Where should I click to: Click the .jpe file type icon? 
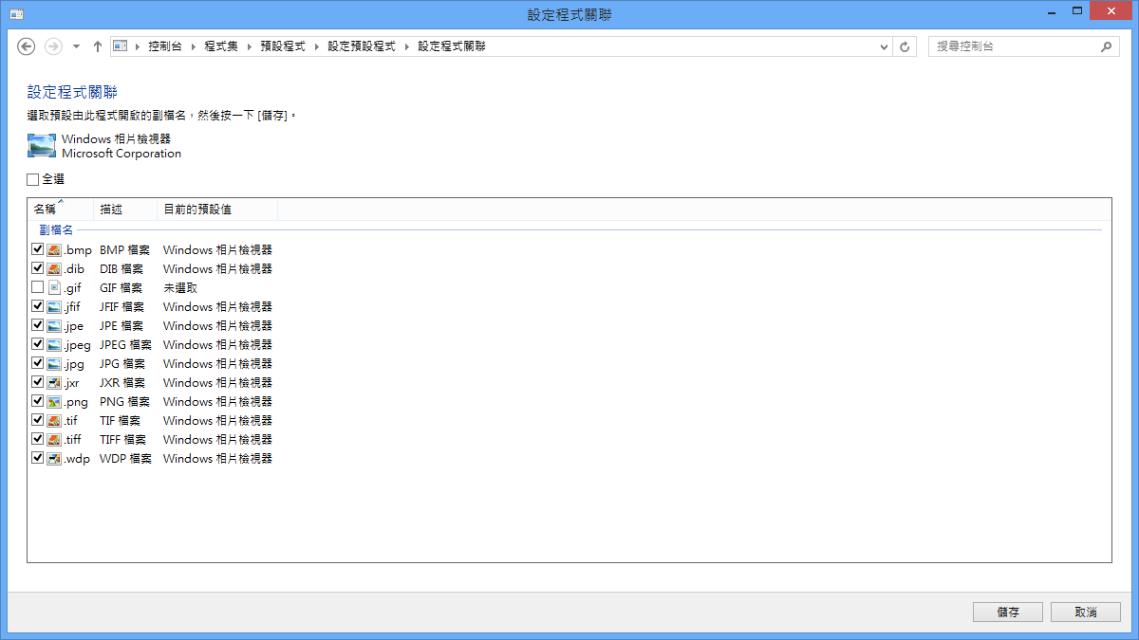click(x=54, y=325)
